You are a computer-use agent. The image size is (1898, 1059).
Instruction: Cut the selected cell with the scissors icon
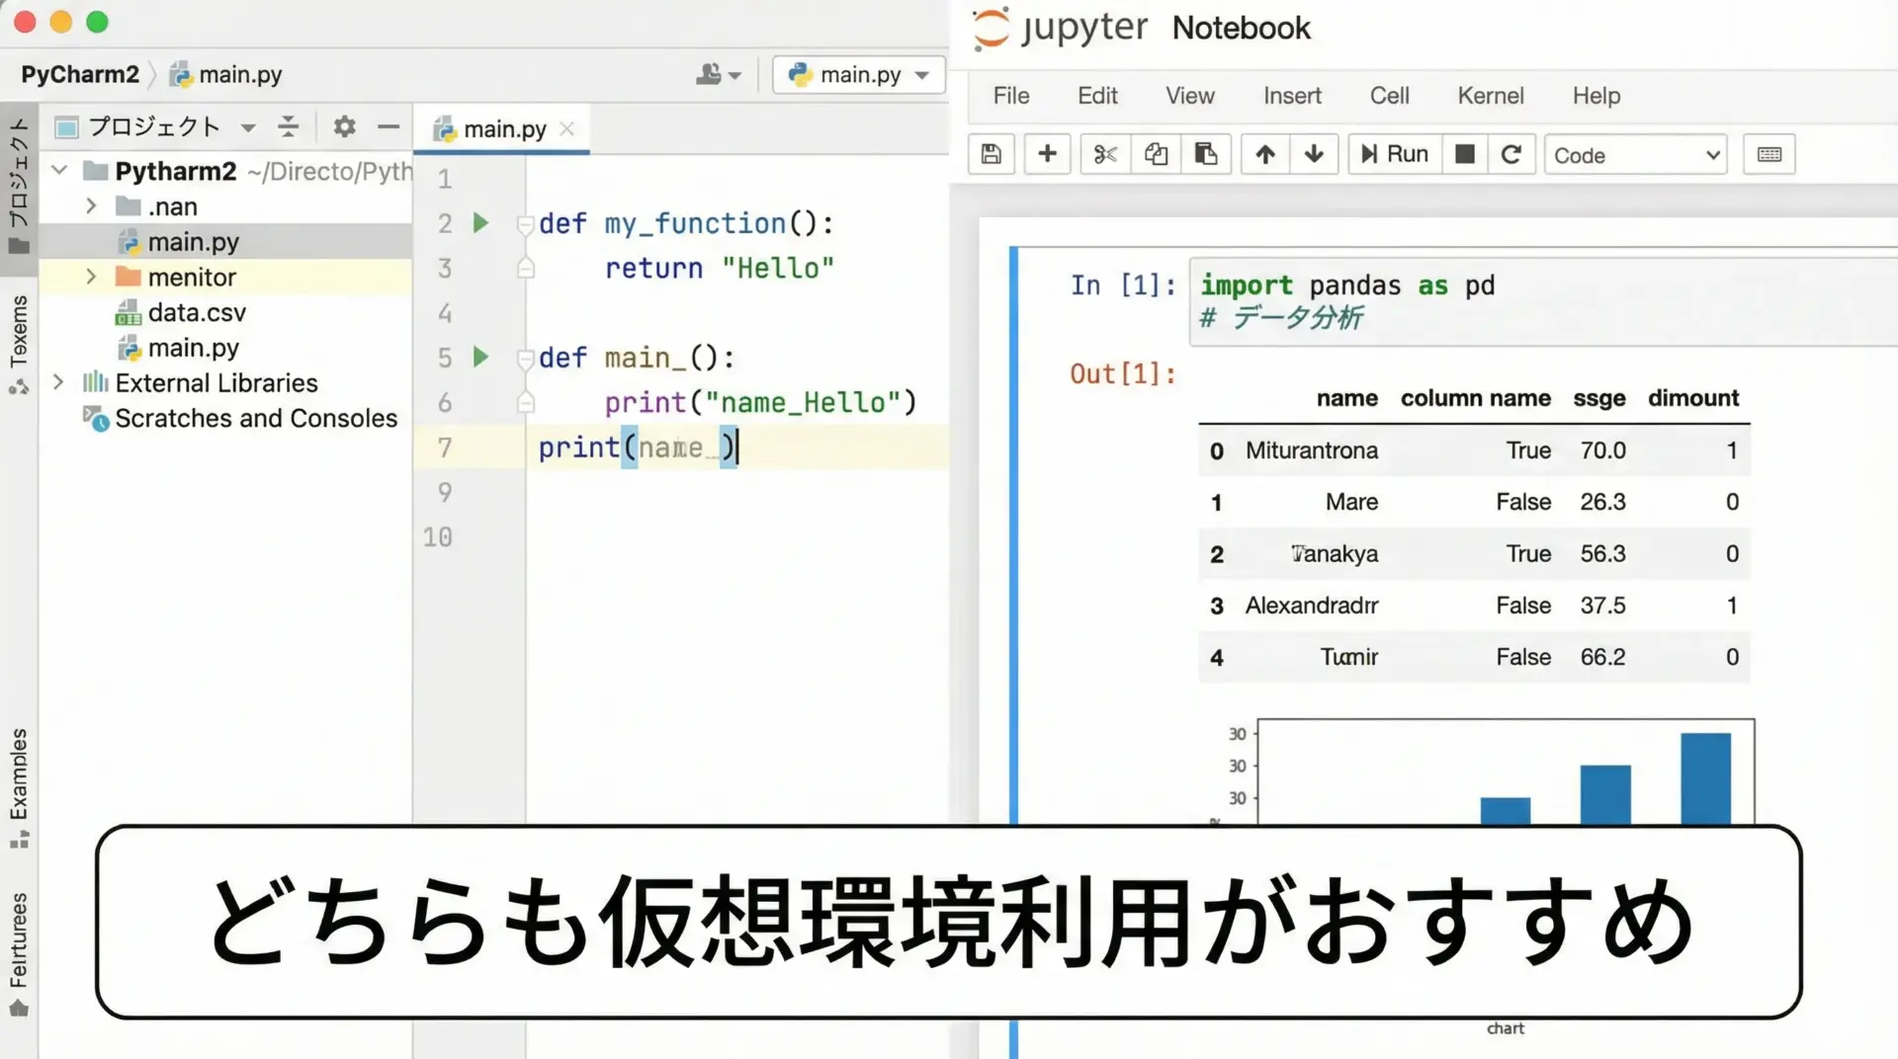1105,154
